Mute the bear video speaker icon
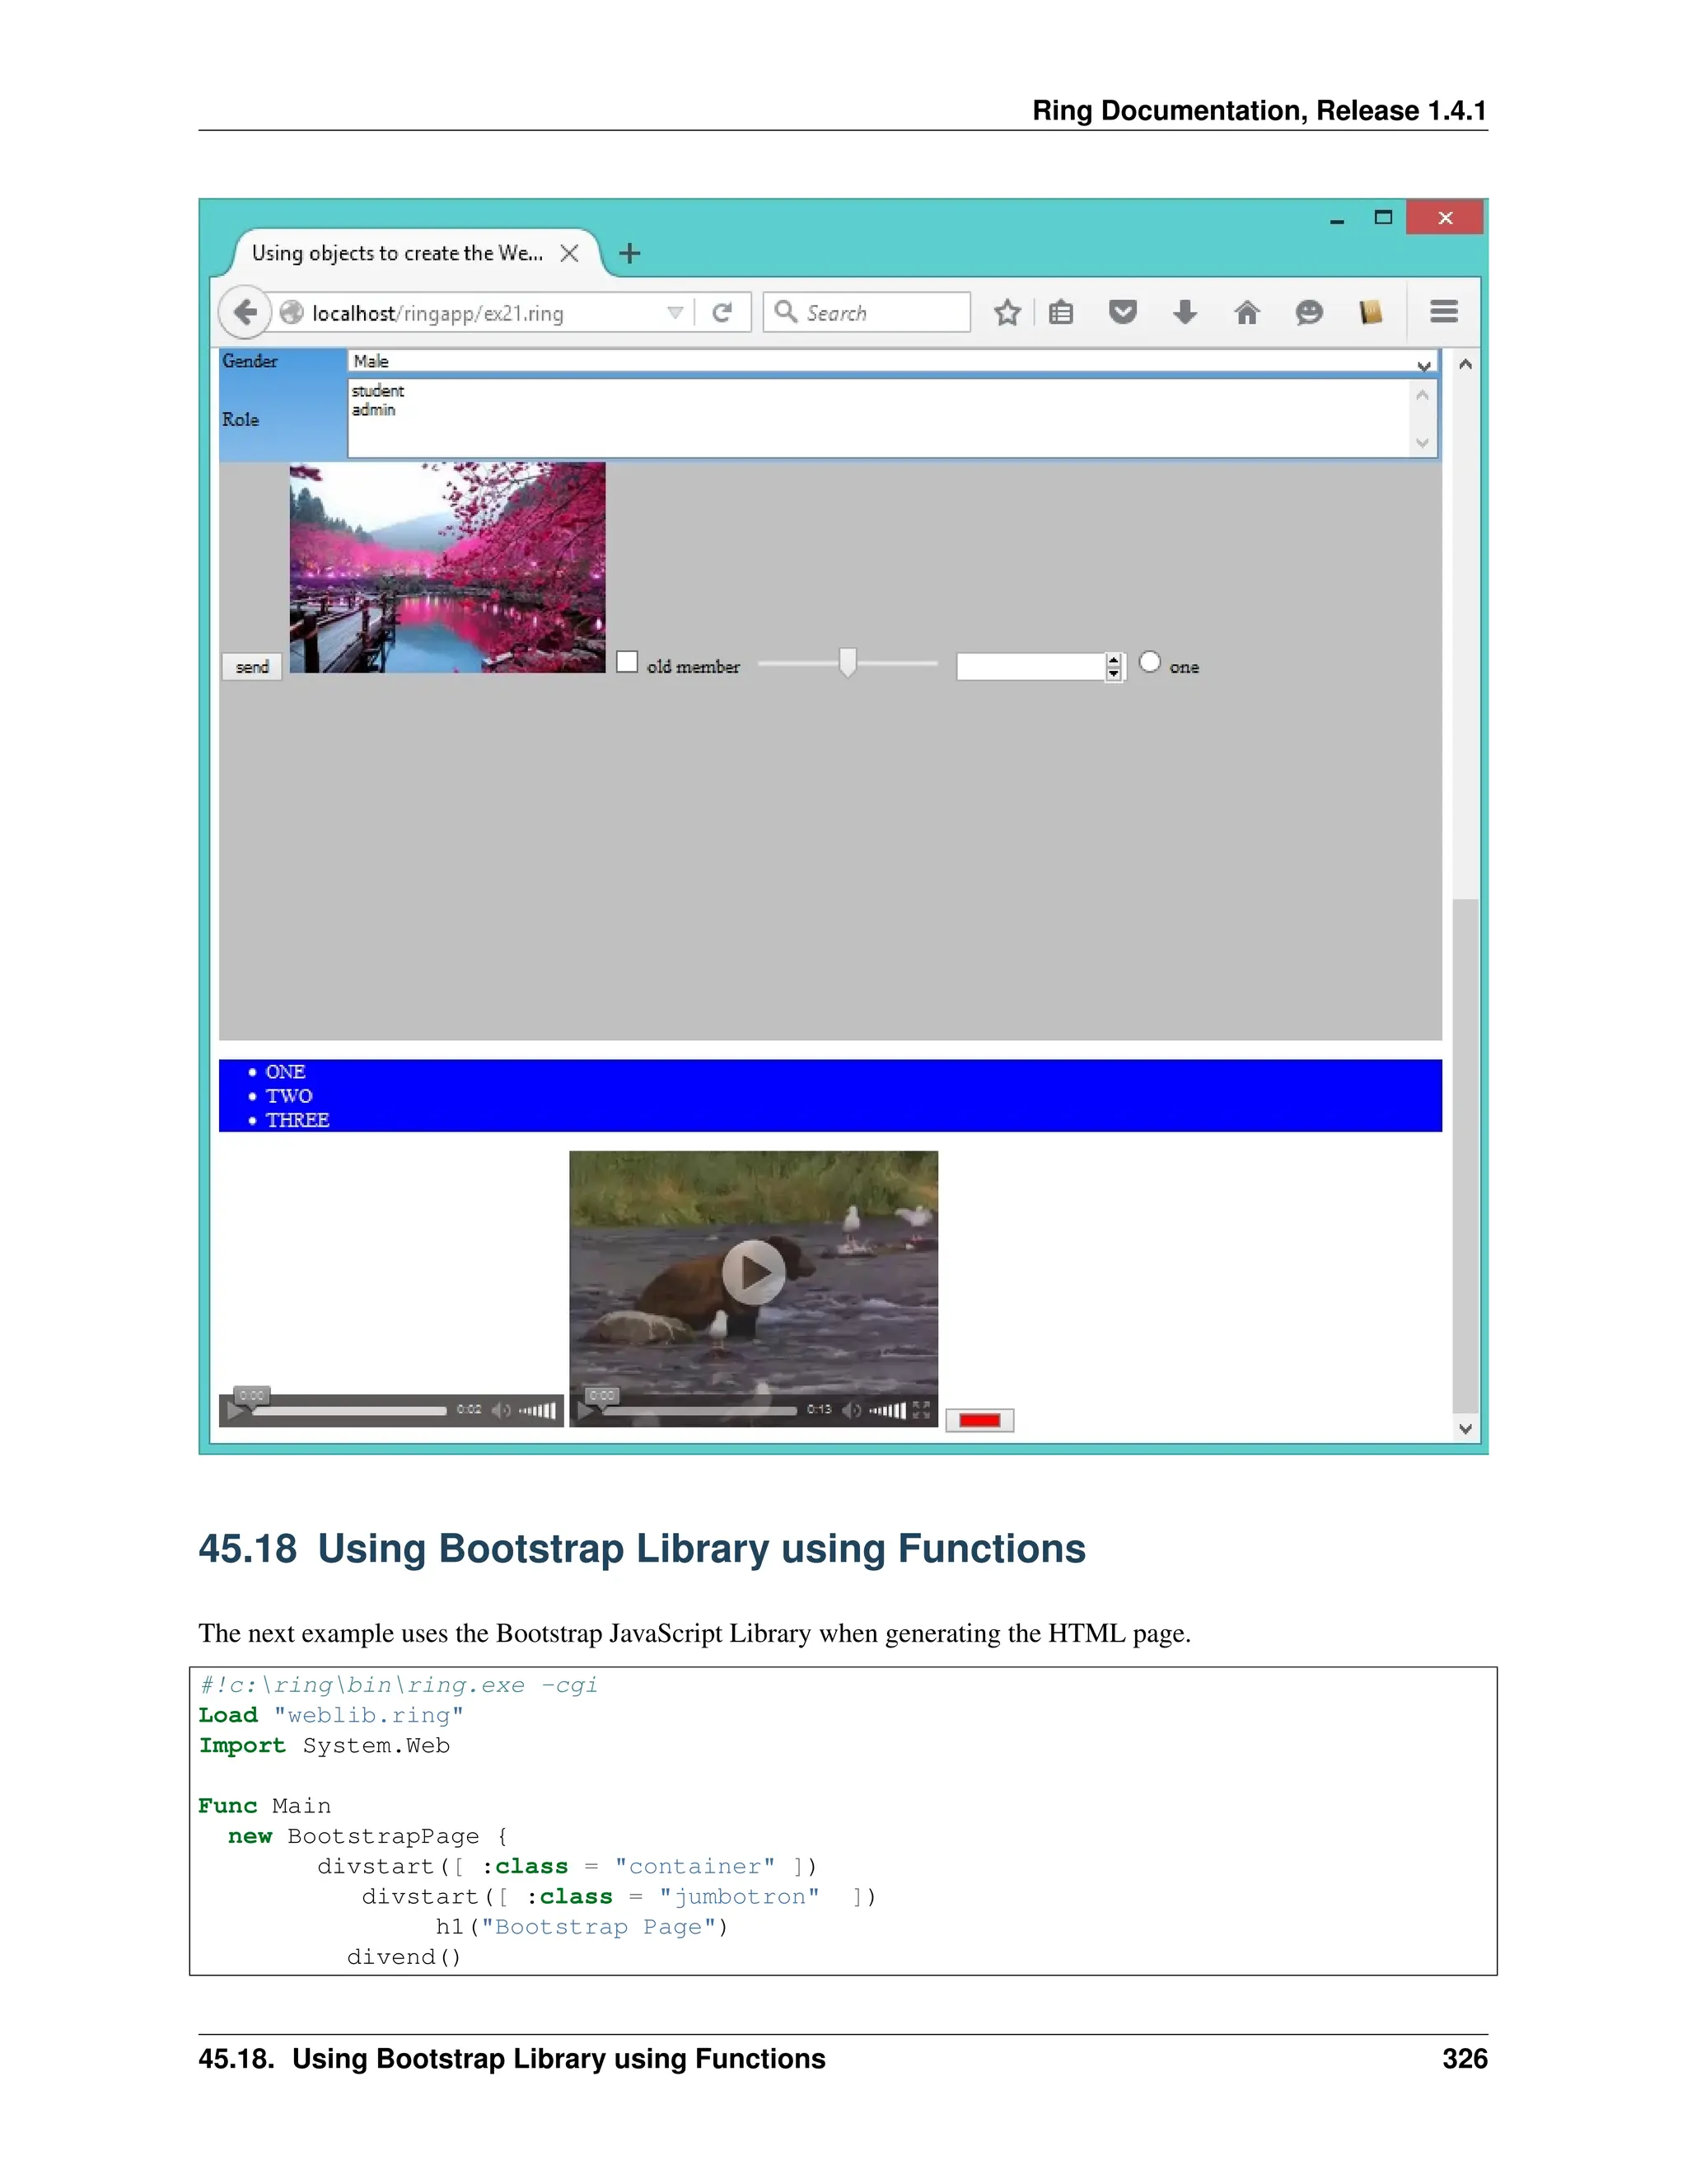 pyautogui.click(x=852, y=1410)
